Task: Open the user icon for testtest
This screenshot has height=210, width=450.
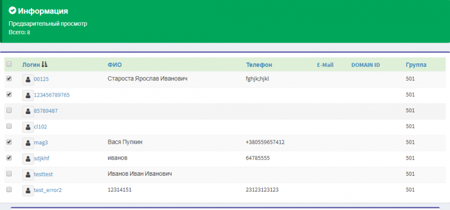Action: click(28, 174)
